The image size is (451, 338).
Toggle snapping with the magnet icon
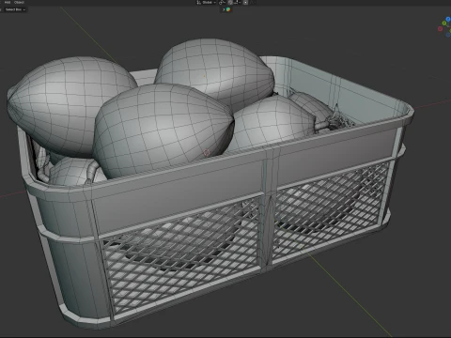[230, 3]
